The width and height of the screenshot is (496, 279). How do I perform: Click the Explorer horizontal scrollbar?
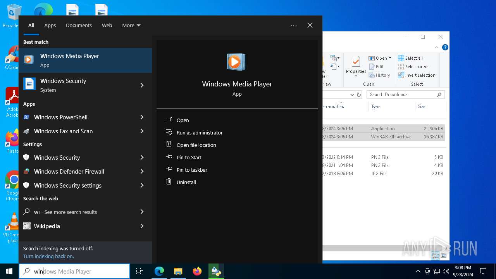coord(384,248)
